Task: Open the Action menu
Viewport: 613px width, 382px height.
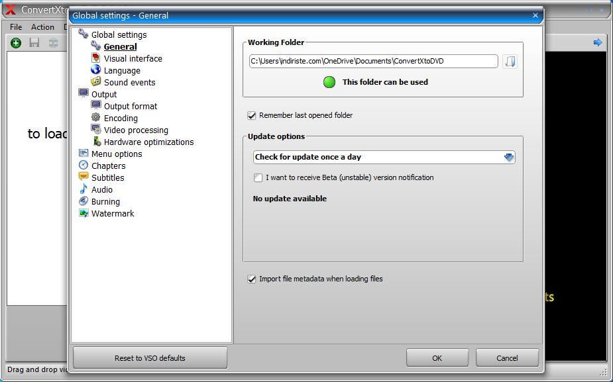Action: click(x=42, y=27)
